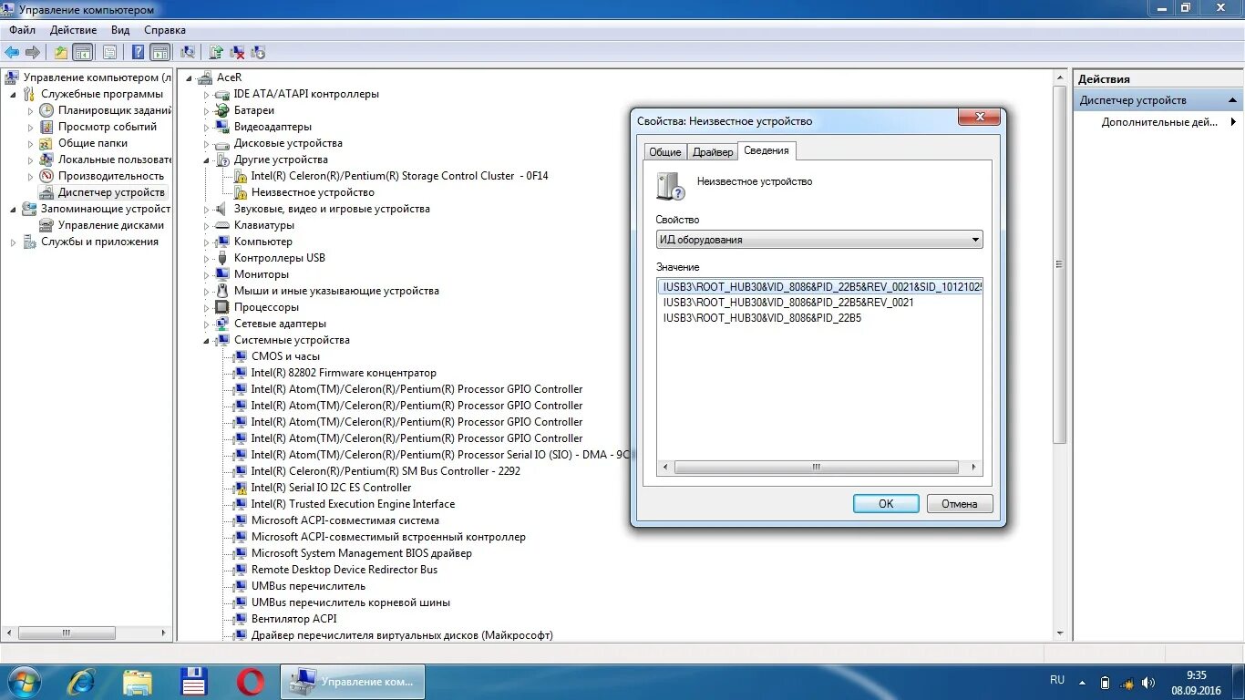
Task: Toggle the console tree toolbar icon
Action: pyautogui.click(x=83, y=52)
